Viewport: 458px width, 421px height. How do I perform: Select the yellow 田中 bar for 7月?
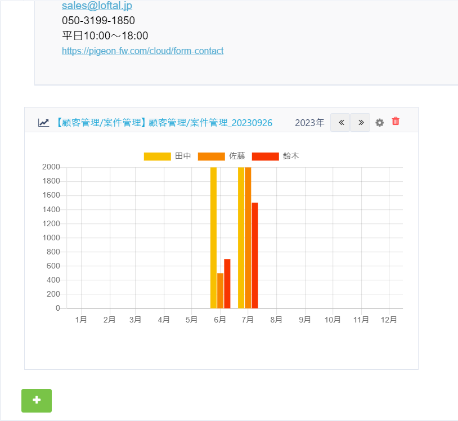(241, 238)
